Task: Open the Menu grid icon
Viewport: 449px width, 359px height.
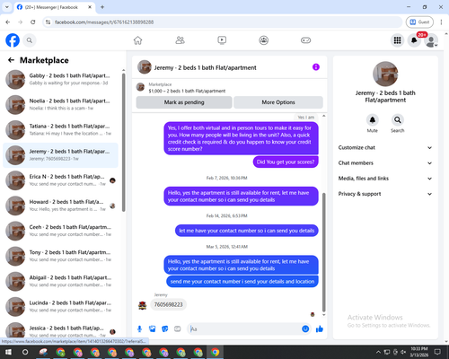Action: click(x=397, y=40)
